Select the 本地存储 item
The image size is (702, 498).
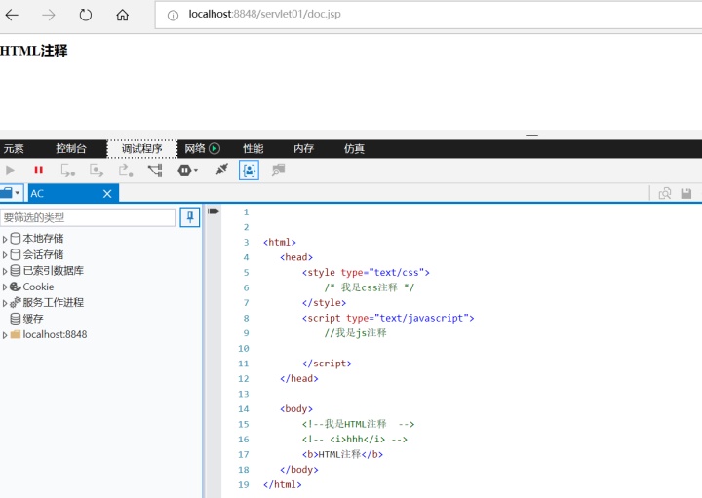(x=43, y=239)
